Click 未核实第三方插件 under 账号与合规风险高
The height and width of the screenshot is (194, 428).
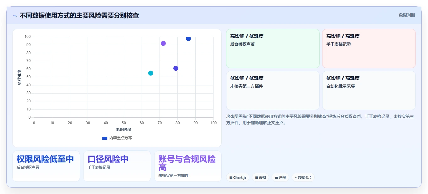click(x=174, y=176)
